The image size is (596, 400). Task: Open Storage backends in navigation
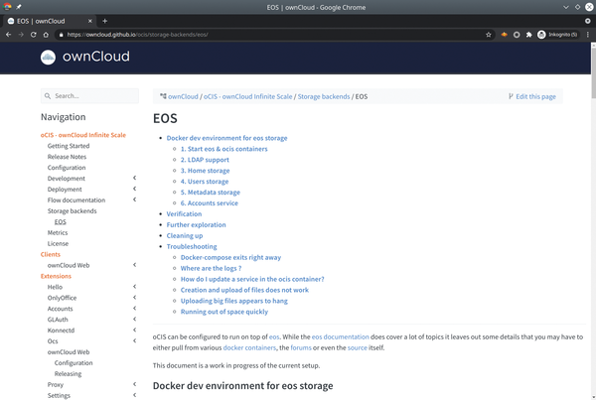coord(72,210)
